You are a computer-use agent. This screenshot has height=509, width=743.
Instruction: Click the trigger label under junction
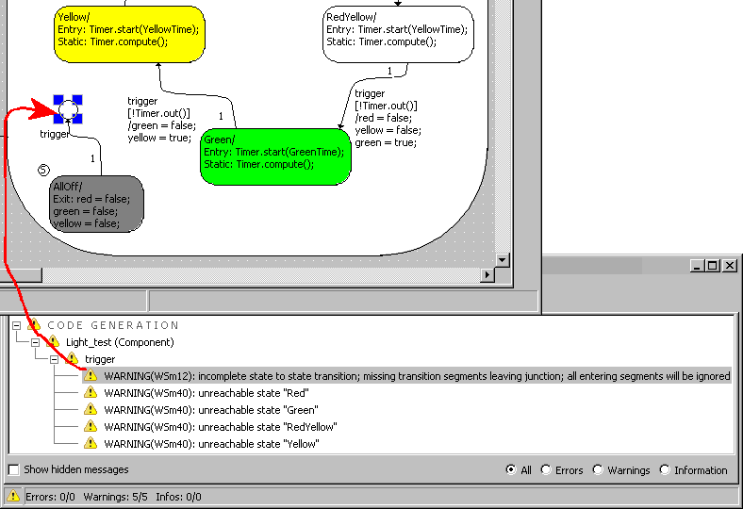[x=54, y=134]
